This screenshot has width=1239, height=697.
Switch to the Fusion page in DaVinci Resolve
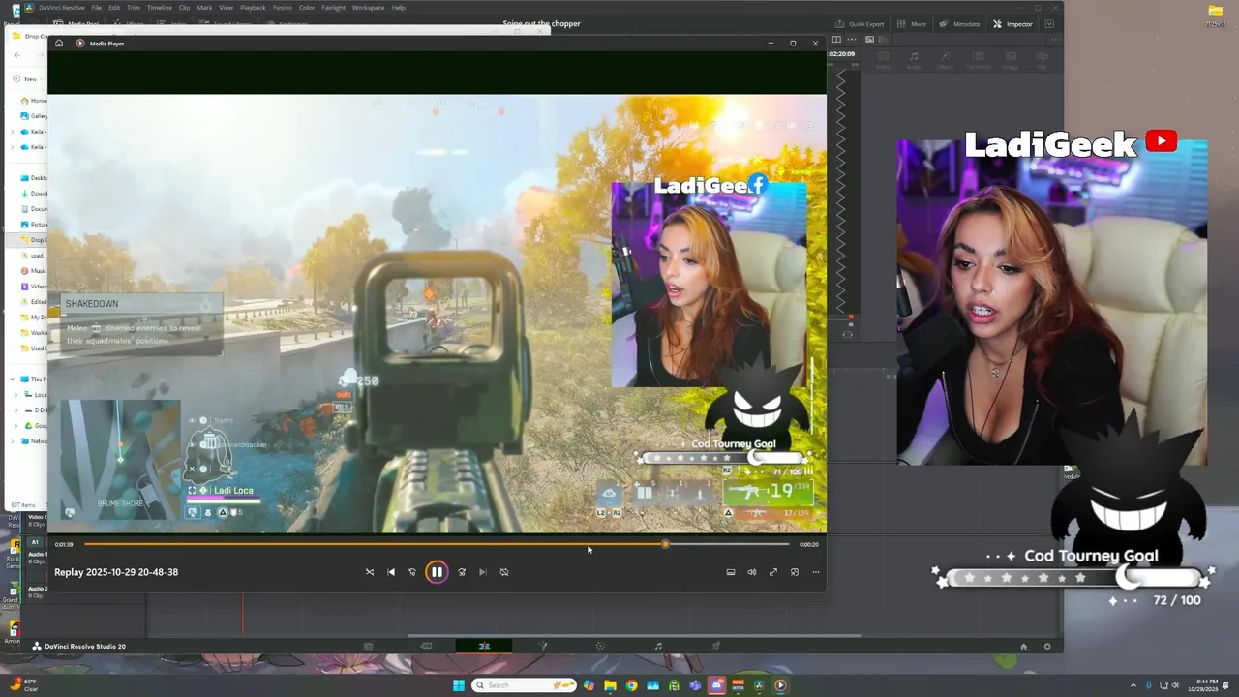(542, 646)
